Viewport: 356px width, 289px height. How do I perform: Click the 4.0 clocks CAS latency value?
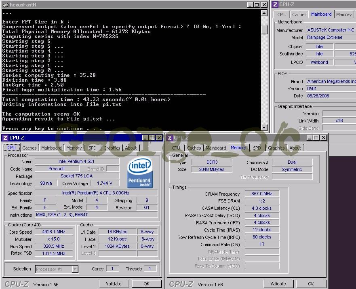262,208
